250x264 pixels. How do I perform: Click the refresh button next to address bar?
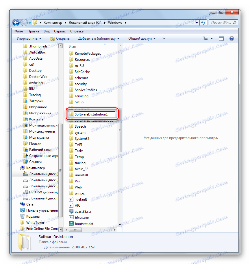tap(203, 23)
